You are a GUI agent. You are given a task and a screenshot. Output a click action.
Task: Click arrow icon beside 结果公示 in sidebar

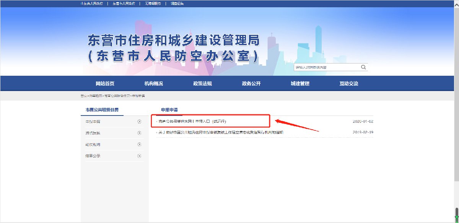tap(139, 156)
